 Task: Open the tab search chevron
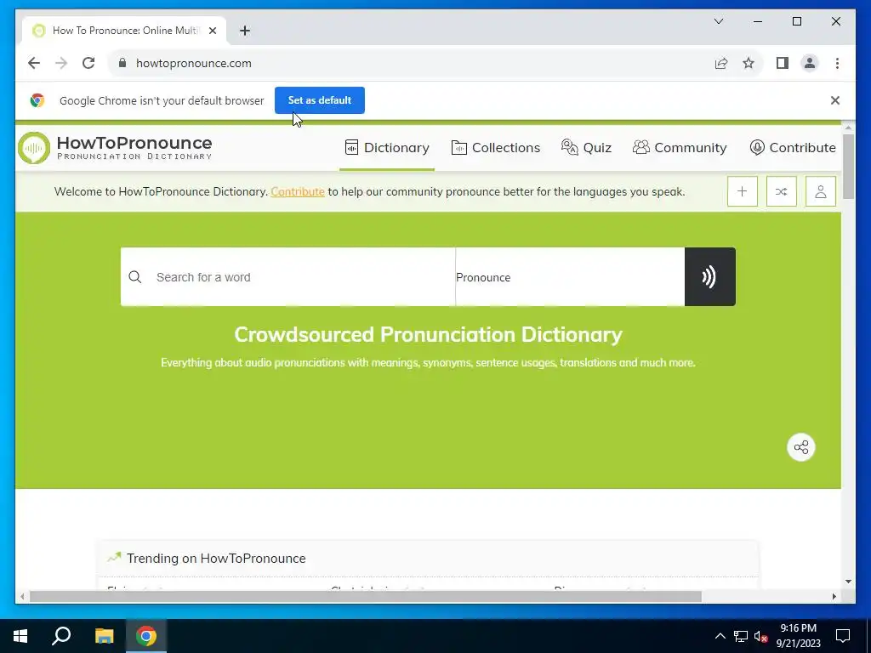[x=718, y=21]
